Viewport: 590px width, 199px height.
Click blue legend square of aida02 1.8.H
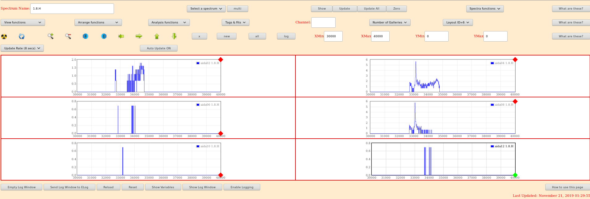click(x=198, y=63)
